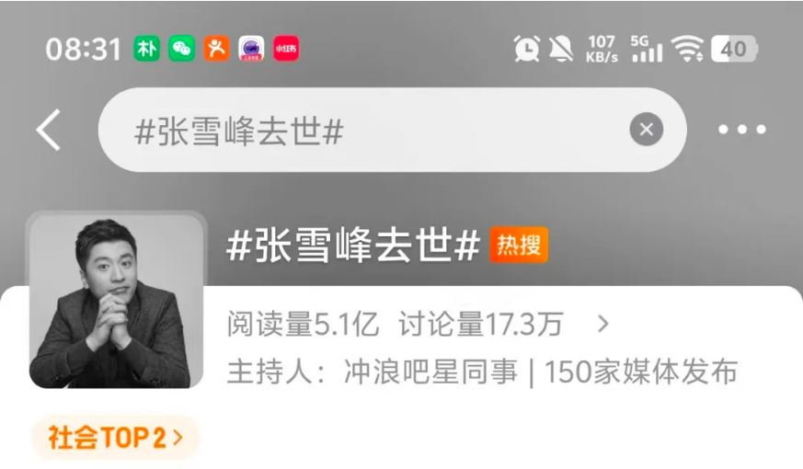The width and height of the screenshot is (803, 469).
Task: Open the red 小红书 notification icon
Action: [286, 49]
